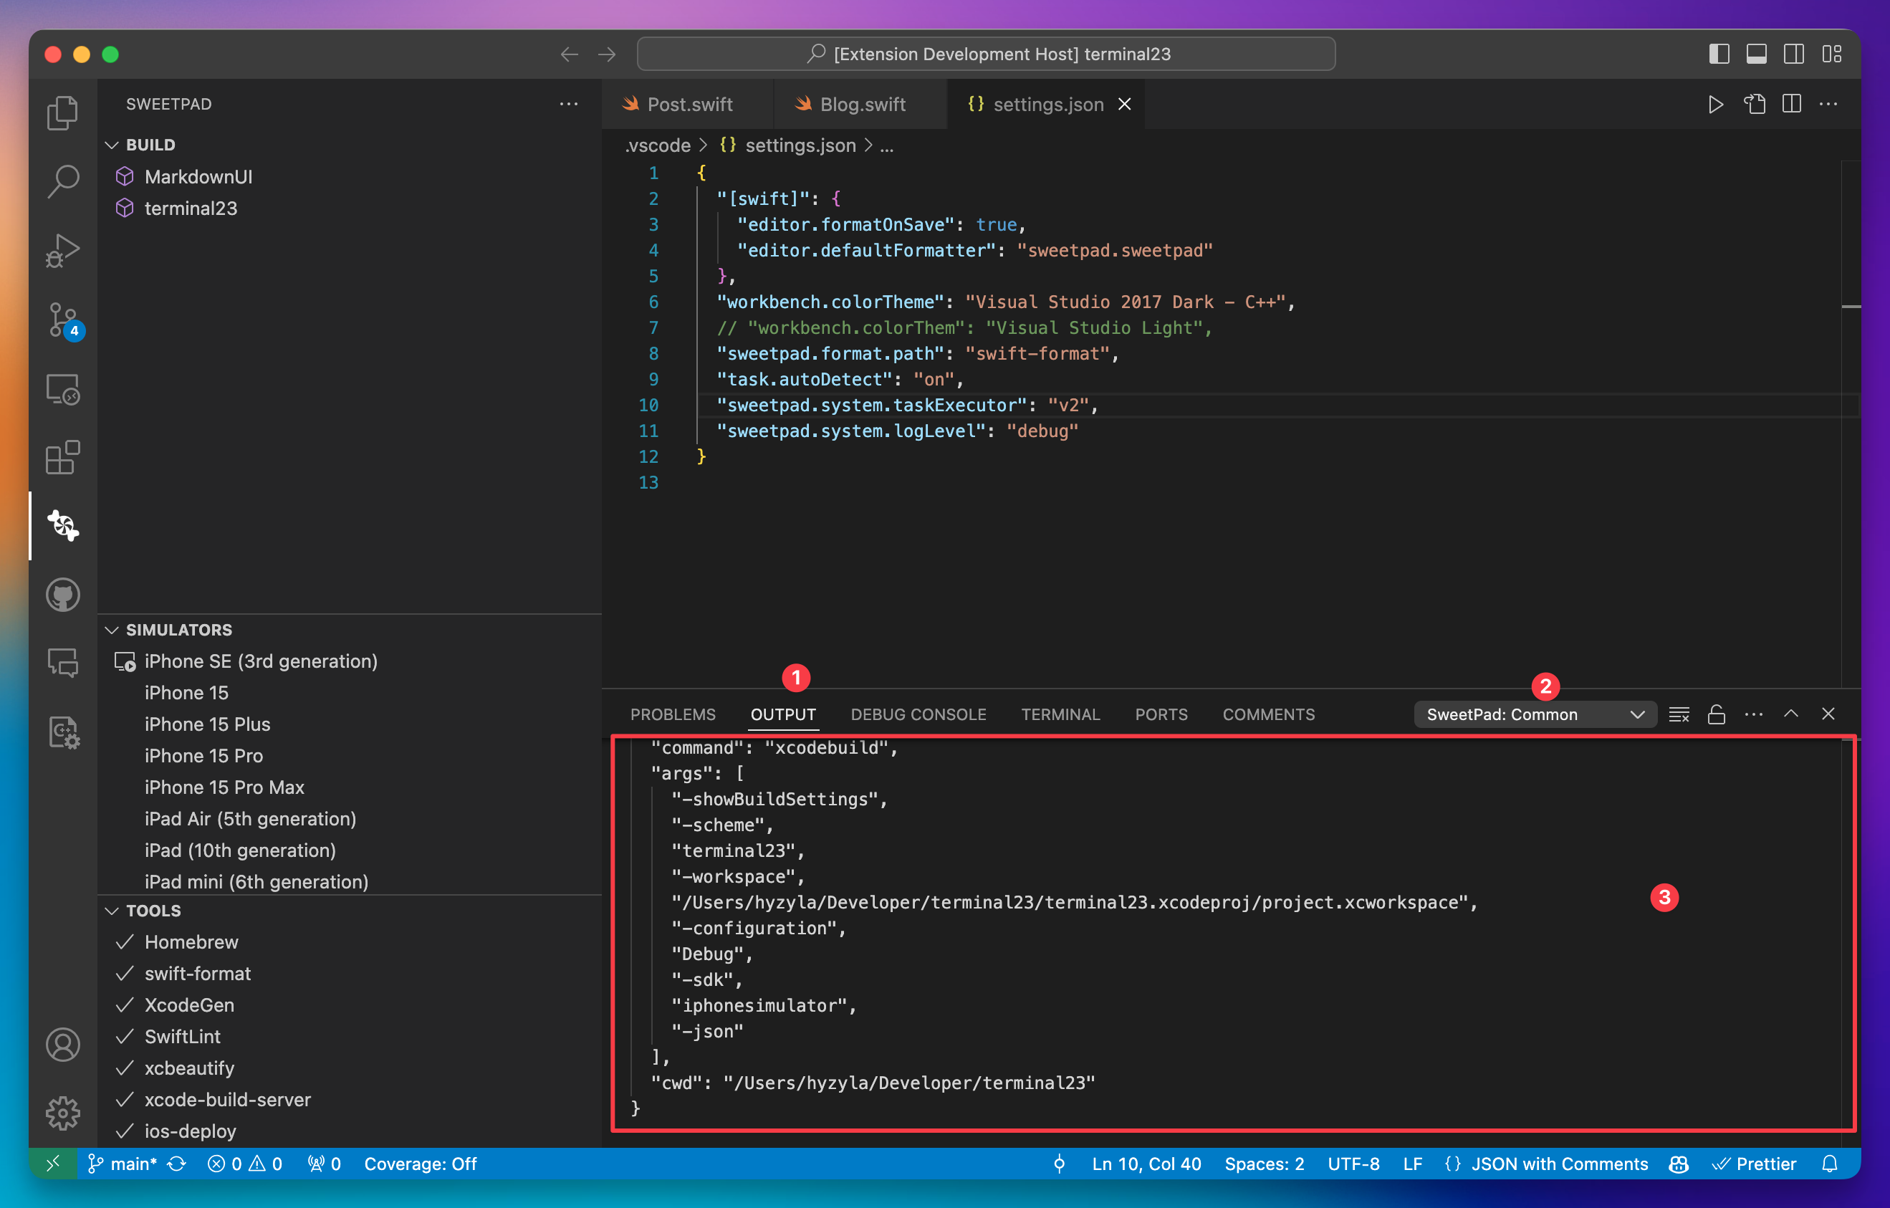The height and width of the screenshot is (1208, 1890).
Task: Click the Prettier status bar item
Action: (x=1754, y=1164)
